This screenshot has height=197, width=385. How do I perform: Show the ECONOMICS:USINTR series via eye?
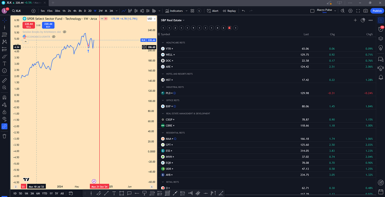(x=54, y=37)
